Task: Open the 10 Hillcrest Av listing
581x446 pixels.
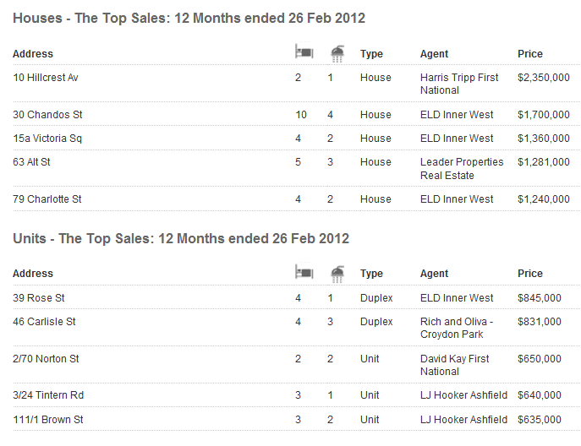Action: point(46,78)
